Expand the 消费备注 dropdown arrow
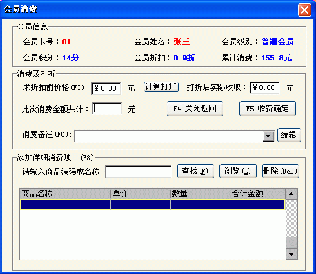This screenshot has height=274, width=316. (268, 136)
